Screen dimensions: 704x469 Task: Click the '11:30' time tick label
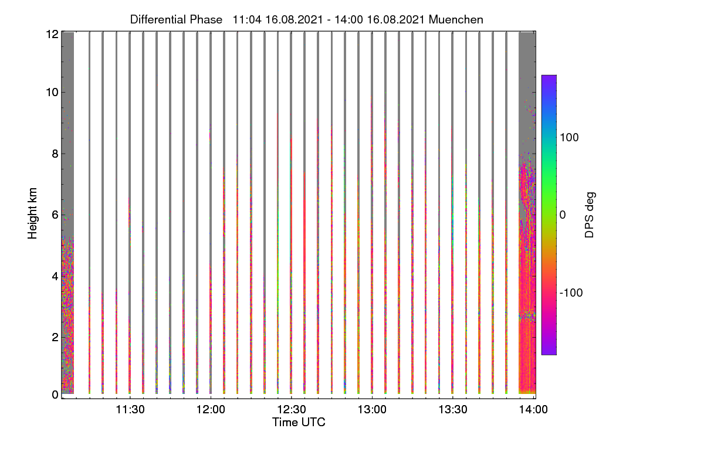pos(130,410)
